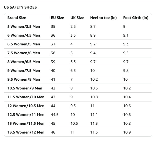156x141 pixels.
Task: Select the 6.5 Women/5 Men row
Action: click(x=78, y=44)
